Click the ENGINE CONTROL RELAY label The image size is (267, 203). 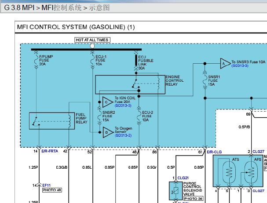(x=175, y=81)
